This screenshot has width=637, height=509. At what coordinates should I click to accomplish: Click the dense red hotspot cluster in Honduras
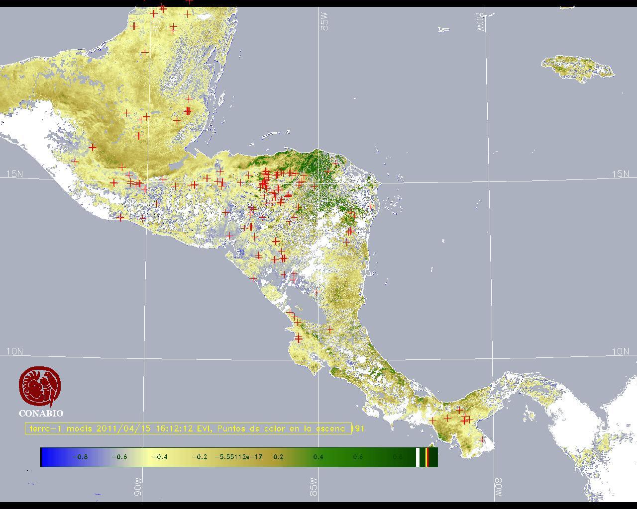click(267, 180)
